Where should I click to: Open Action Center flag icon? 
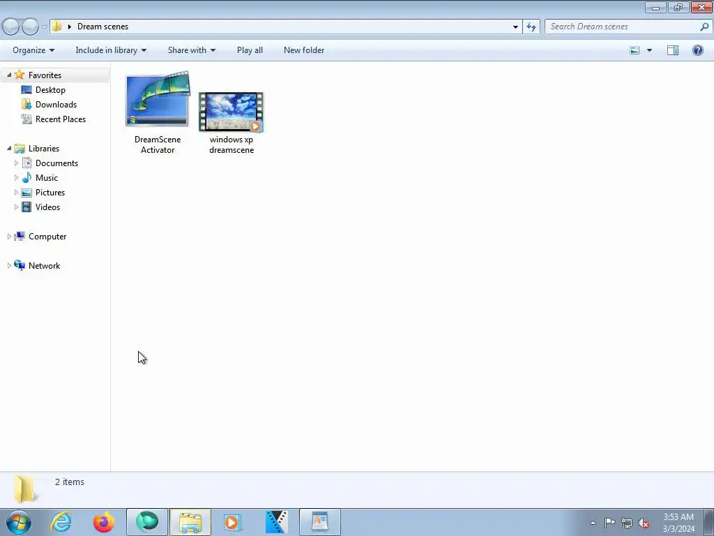pos(609,523)
